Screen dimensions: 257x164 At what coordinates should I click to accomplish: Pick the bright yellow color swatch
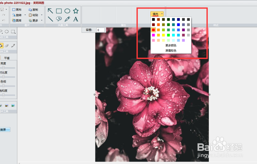tap(163, 35)
